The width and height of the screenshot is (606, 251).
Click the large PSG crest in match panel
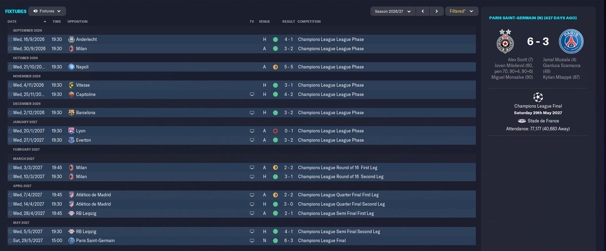(571, 41)
